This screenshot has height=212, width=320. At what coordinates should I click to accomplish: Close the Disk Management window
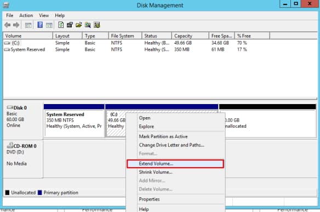(310, 4)
